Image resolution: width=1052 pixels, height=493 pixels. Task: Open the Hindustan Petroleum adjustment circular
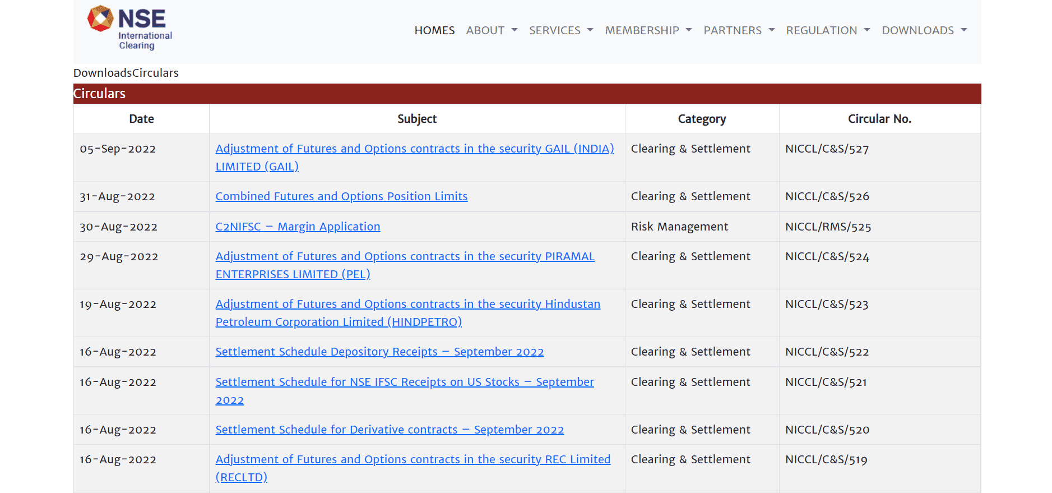[x=407, y=313]
